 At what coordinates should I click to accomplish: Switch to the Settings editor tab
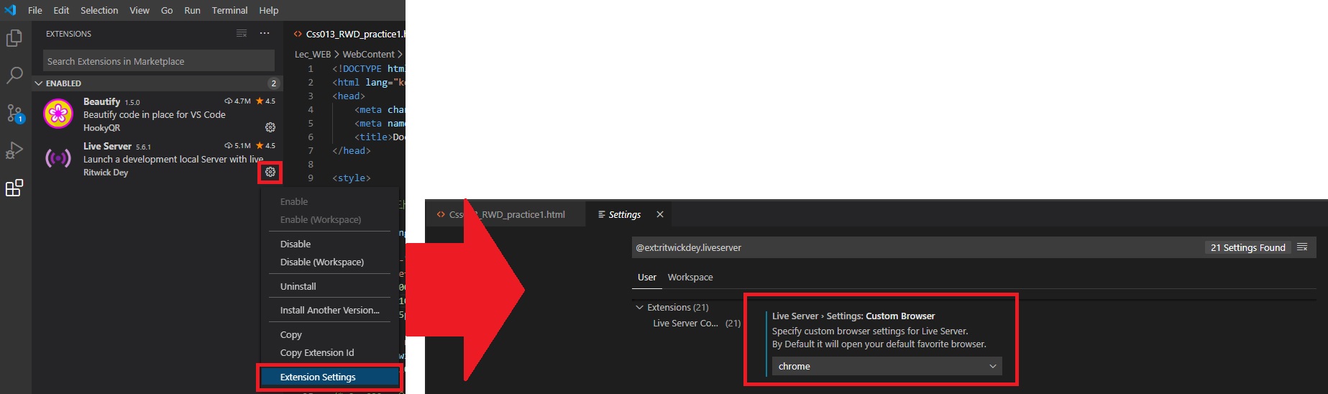tap(624, 214)
